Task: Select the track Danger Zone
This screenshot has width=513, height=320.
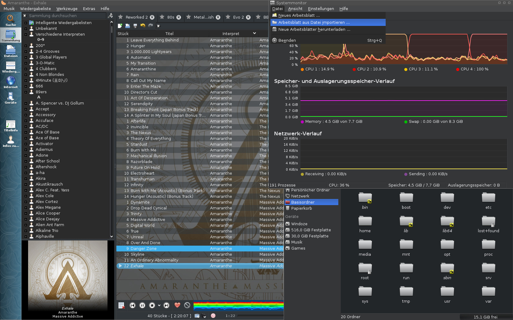Action: tap(200, 249)
